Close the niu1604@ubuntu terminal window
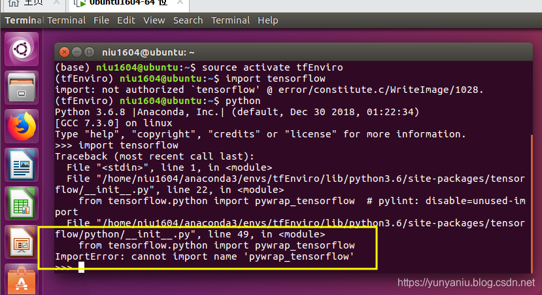The height and width of the screenshot is (295, 542). (64, 52)
